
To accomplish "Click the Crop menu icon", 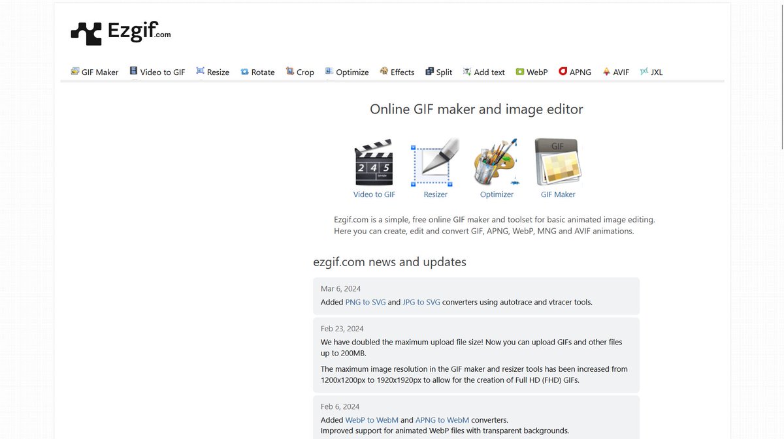I will 290,71.
